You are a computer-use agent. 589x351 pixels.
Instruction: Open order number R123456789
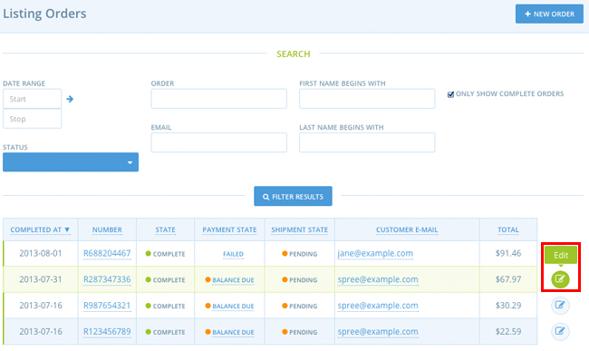pyautogui.click(x=107, y=331)
